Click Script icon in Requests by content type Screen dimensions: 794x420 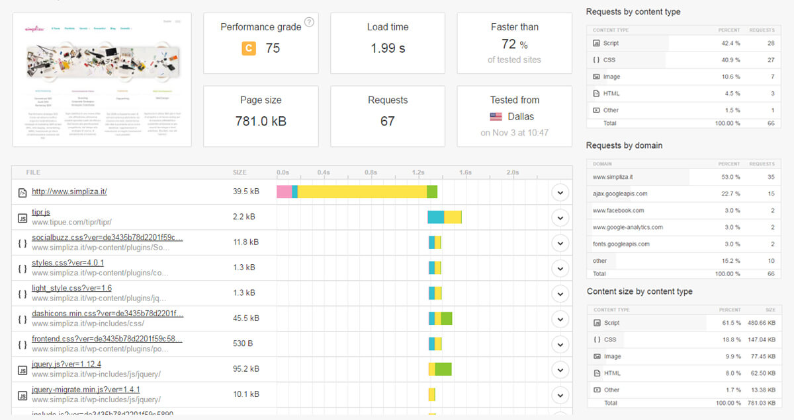pyautogui.click(x=597, y=43)
